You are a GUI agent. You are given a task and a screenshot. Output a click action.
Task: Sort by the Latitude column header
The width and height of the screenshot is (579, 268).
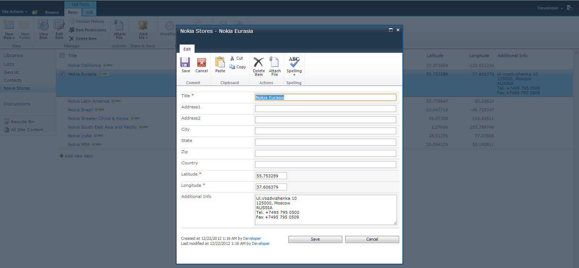pyautogui.click(x=435, y=56)
